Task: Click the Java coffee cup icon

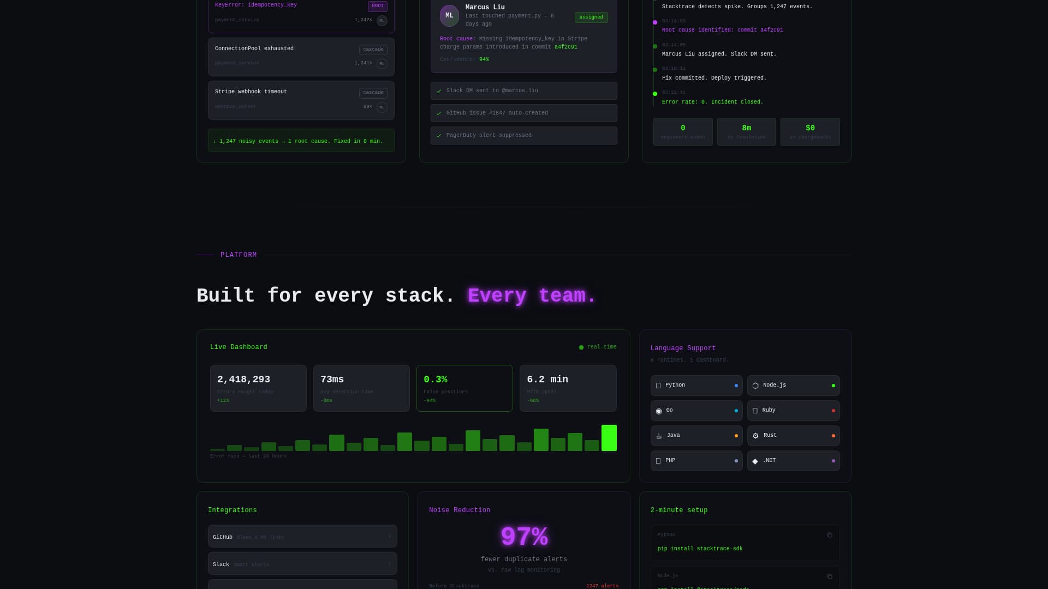Action: tap(659, 436)
